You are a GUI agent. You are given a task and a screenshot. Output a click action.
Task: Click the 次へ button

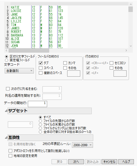[x=76, y=162]
